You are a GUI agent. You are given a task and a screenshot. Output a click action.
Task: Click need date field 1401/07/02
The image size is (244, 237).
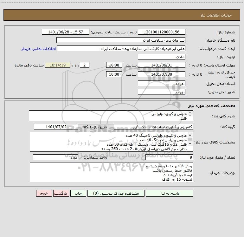click(56, 127)
